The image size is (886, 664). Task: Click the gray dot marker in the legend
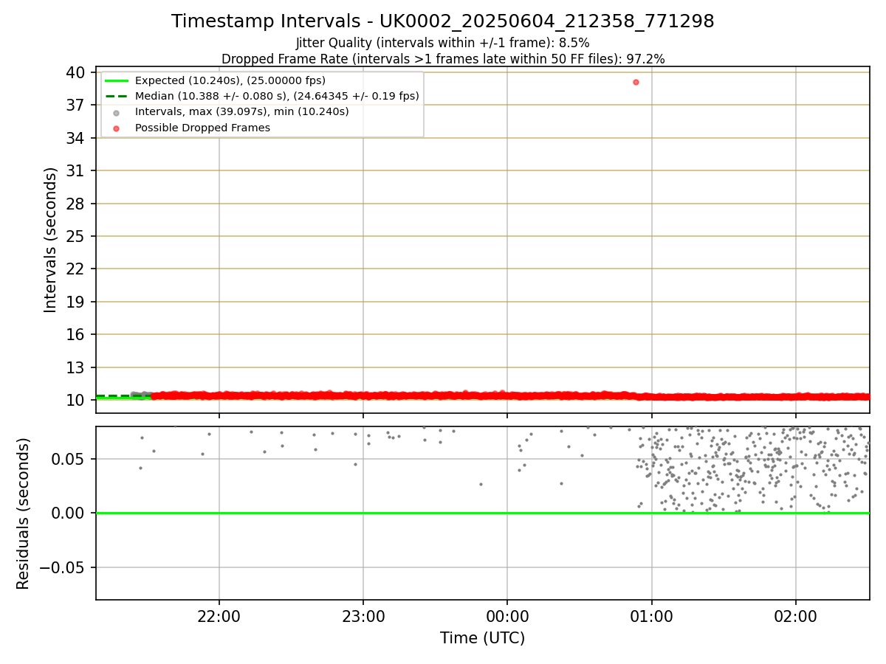click(117, 112)
